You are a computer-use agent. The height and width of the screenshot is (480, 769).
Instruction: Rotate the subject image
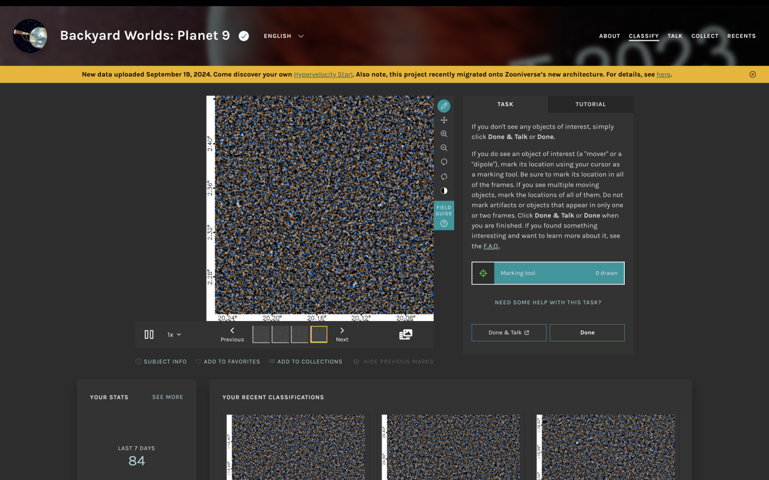[444, 162]
